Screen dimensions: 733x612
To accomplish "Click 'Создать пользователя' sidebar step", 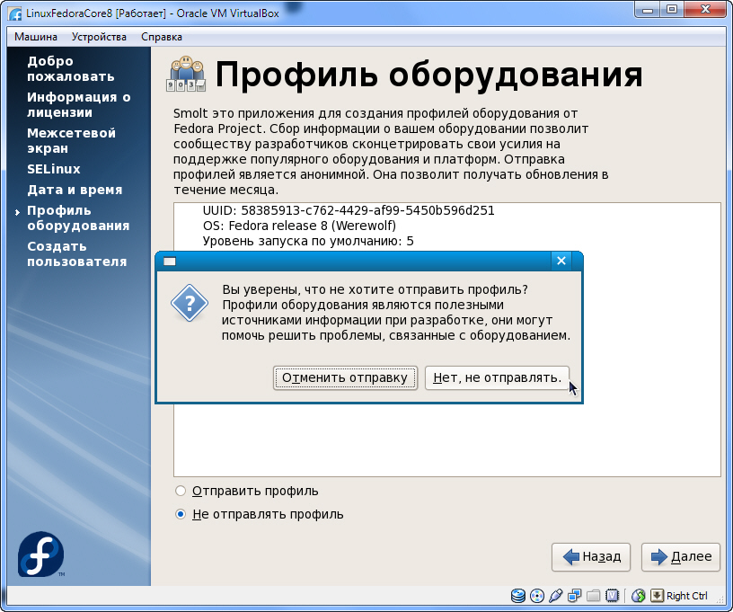I will pos(76,253).
